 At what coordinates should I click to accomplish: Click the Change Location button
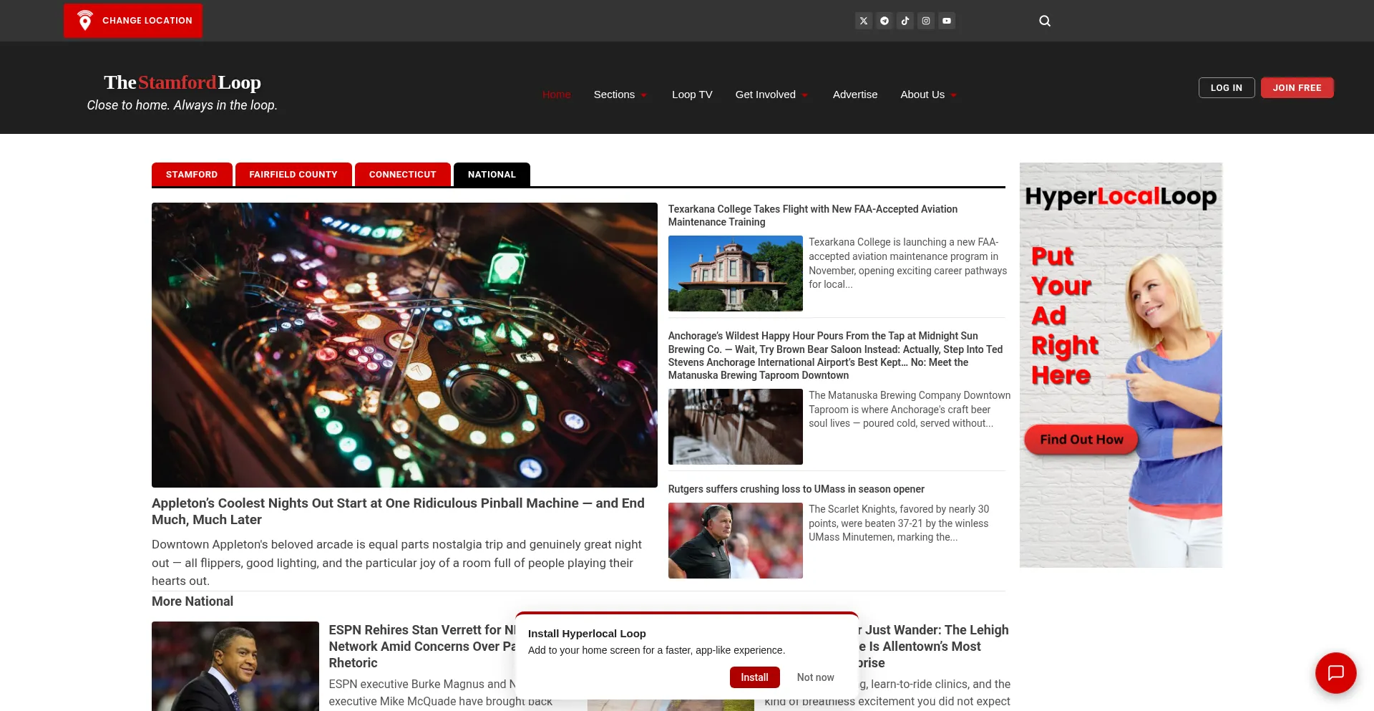(133, 21)
